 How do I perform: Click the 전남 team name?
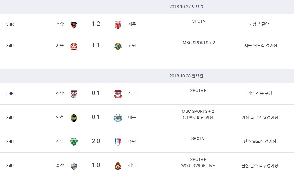click(x=60, y=93)
